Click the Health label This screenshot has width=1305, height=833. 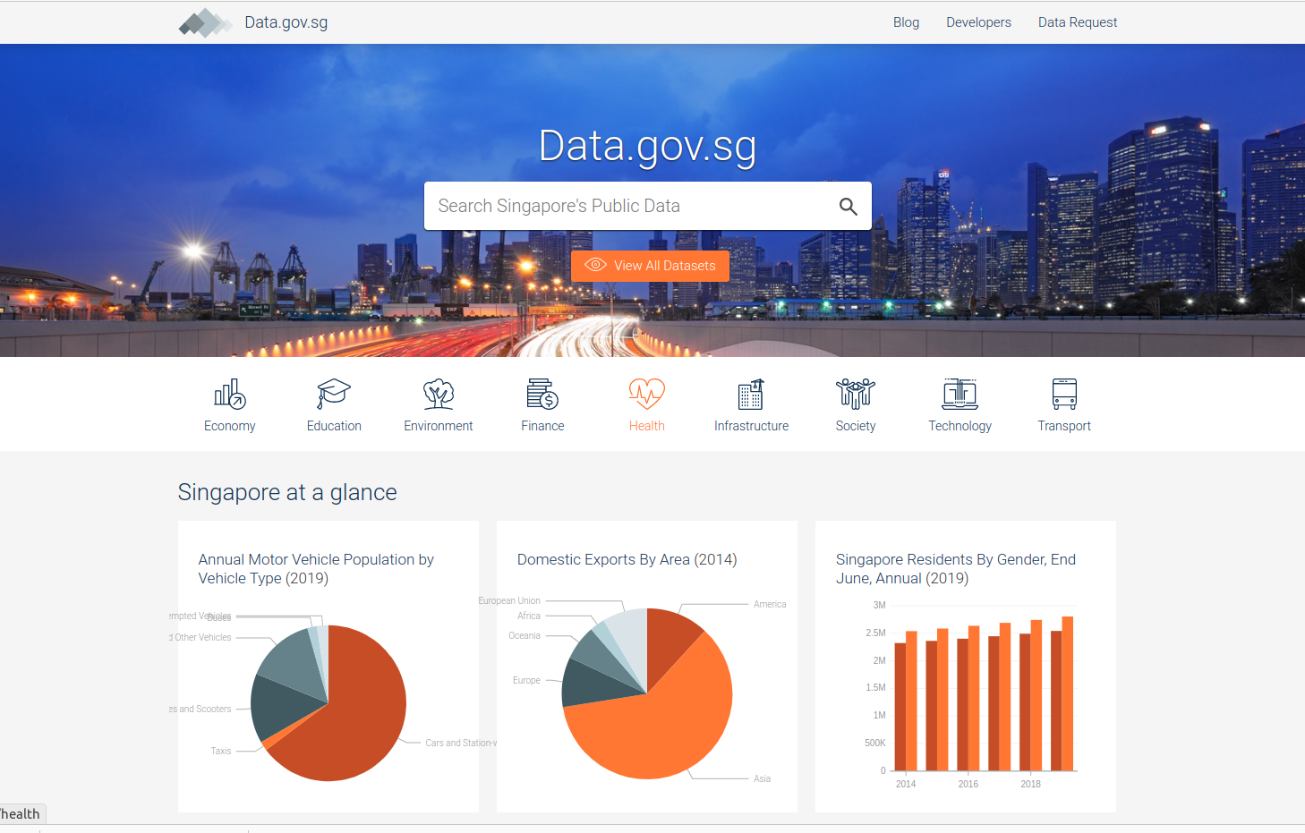pos(647,426)
